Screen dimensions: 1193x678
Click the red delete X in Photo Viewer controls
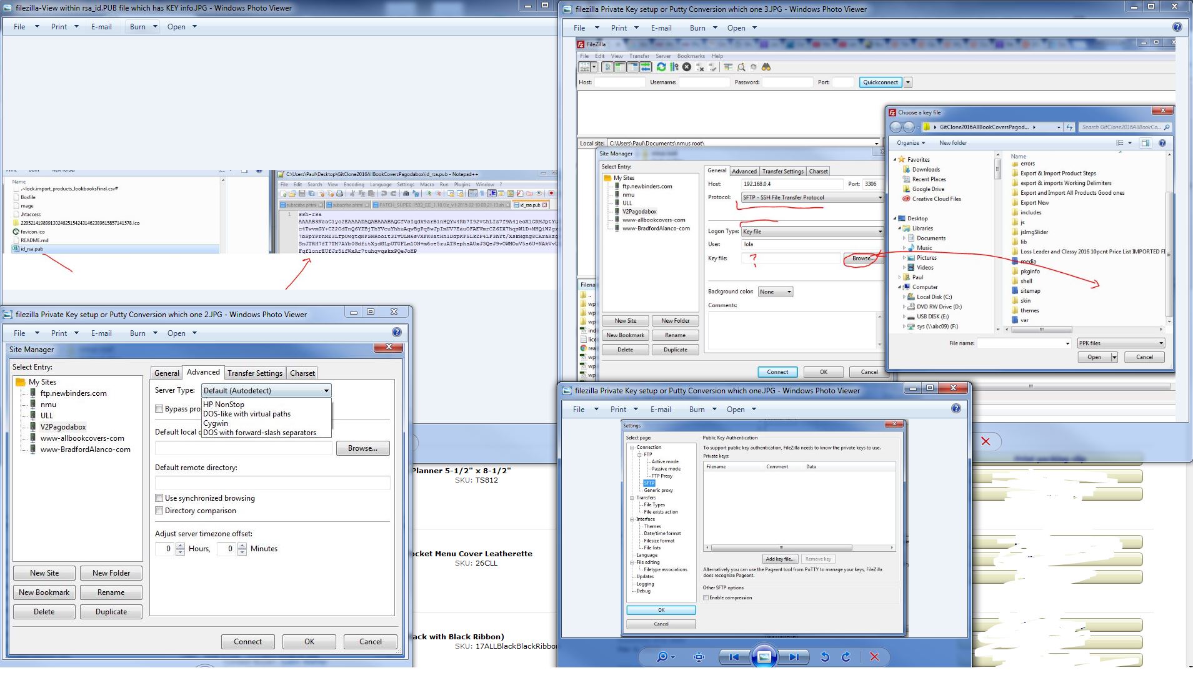874,657
